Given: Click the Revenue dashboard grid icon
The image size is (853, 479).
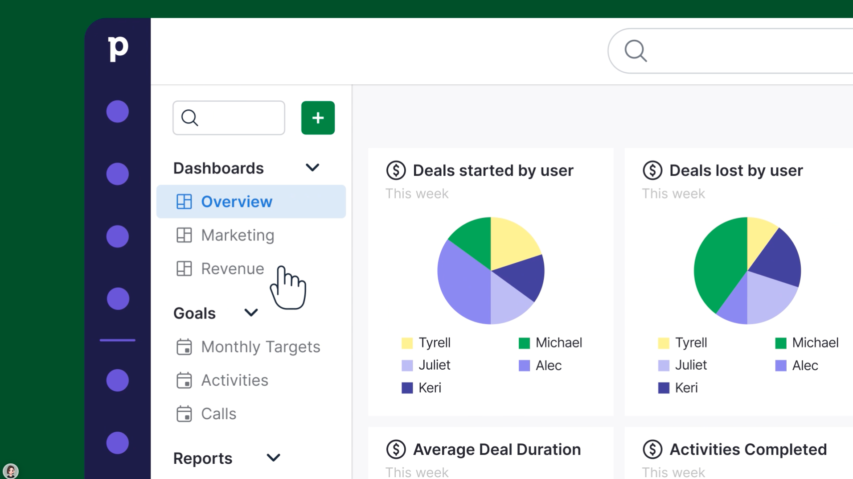Looking at the screenshot, I should click(x=184, y=268).
